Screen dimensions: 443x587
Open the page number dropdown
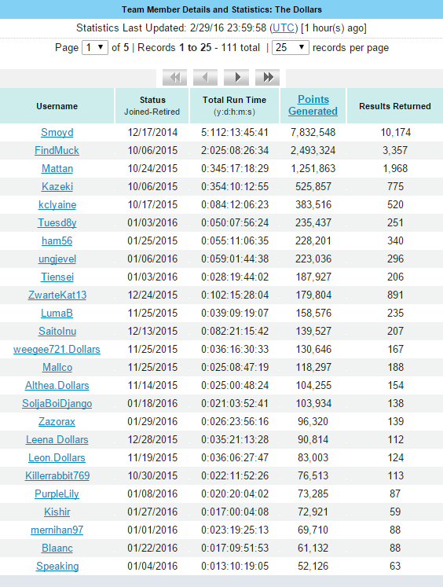(95, 48)
